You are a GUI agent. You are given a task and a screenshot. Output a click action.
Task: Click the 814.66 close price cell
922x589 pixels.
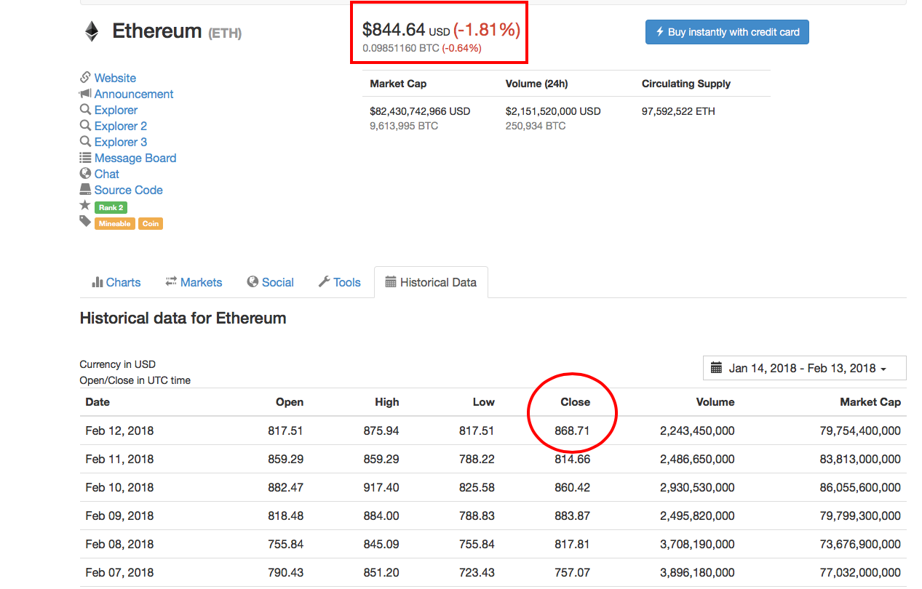pyautogui.click(x=572, y=459)
